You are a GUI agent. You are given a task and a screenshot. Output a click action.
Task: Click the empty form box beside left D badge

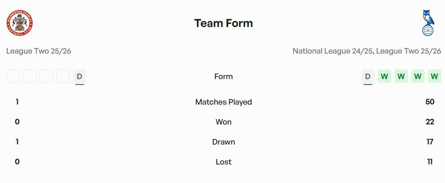click(63, 77)
